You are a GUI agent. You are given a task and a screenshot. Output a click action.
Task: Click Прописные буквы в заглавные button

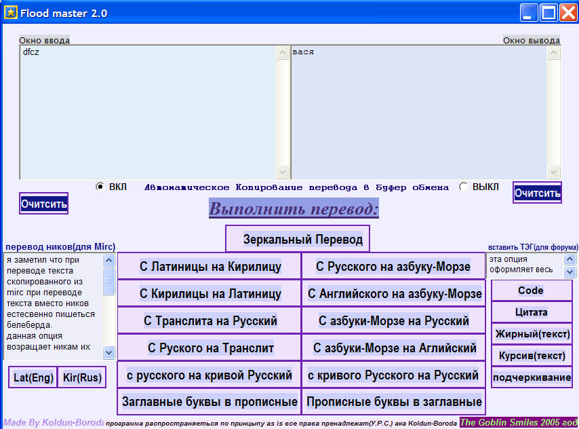point(394,402)
